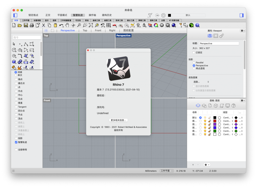Viewport: 257px width, 188px height.
Task: Cut selection with the scissors icon
Action: coord(43,25)
